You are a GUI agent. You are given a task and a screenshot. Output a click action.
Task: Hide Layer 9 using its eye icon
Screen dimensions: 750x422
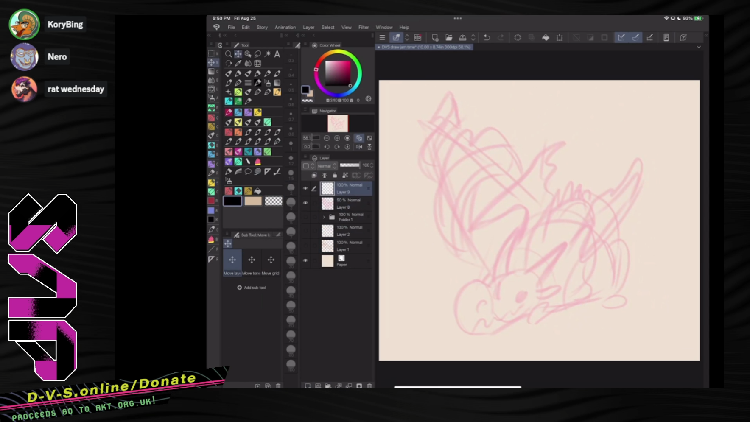[x=305, y=188]
